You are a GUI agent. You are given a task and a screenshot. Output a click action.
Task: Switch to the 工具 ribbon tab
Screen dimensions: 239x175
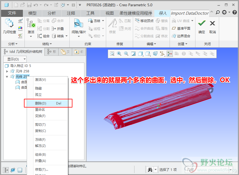tap(90, 13)
